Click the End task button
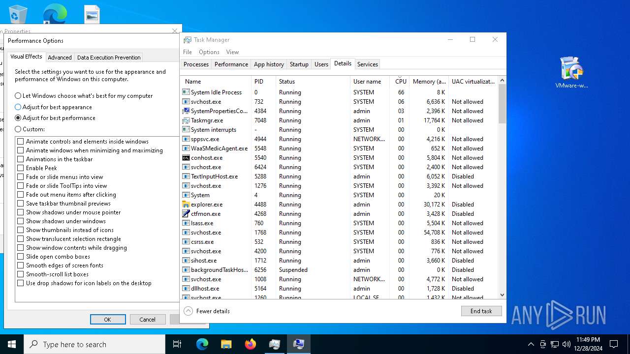The height and width of the screenshot is (354, 630). click(481, 311)
